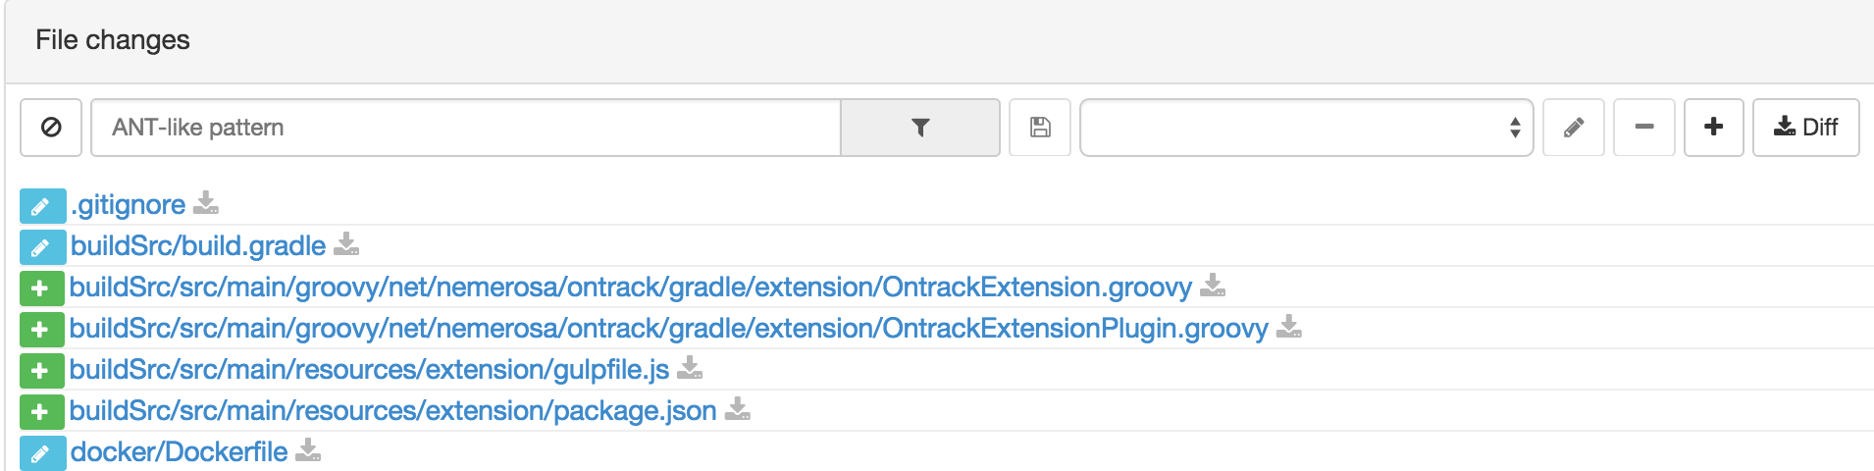Open the saved filters dropdown
1874x471 pixels.
[x=1306, y=128]
